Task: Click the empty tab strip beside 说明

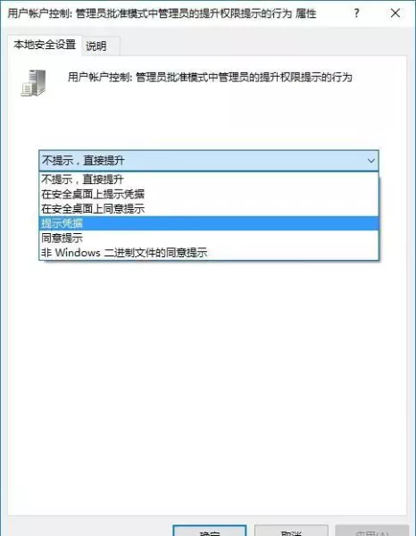Action: [x=263, y=46]
